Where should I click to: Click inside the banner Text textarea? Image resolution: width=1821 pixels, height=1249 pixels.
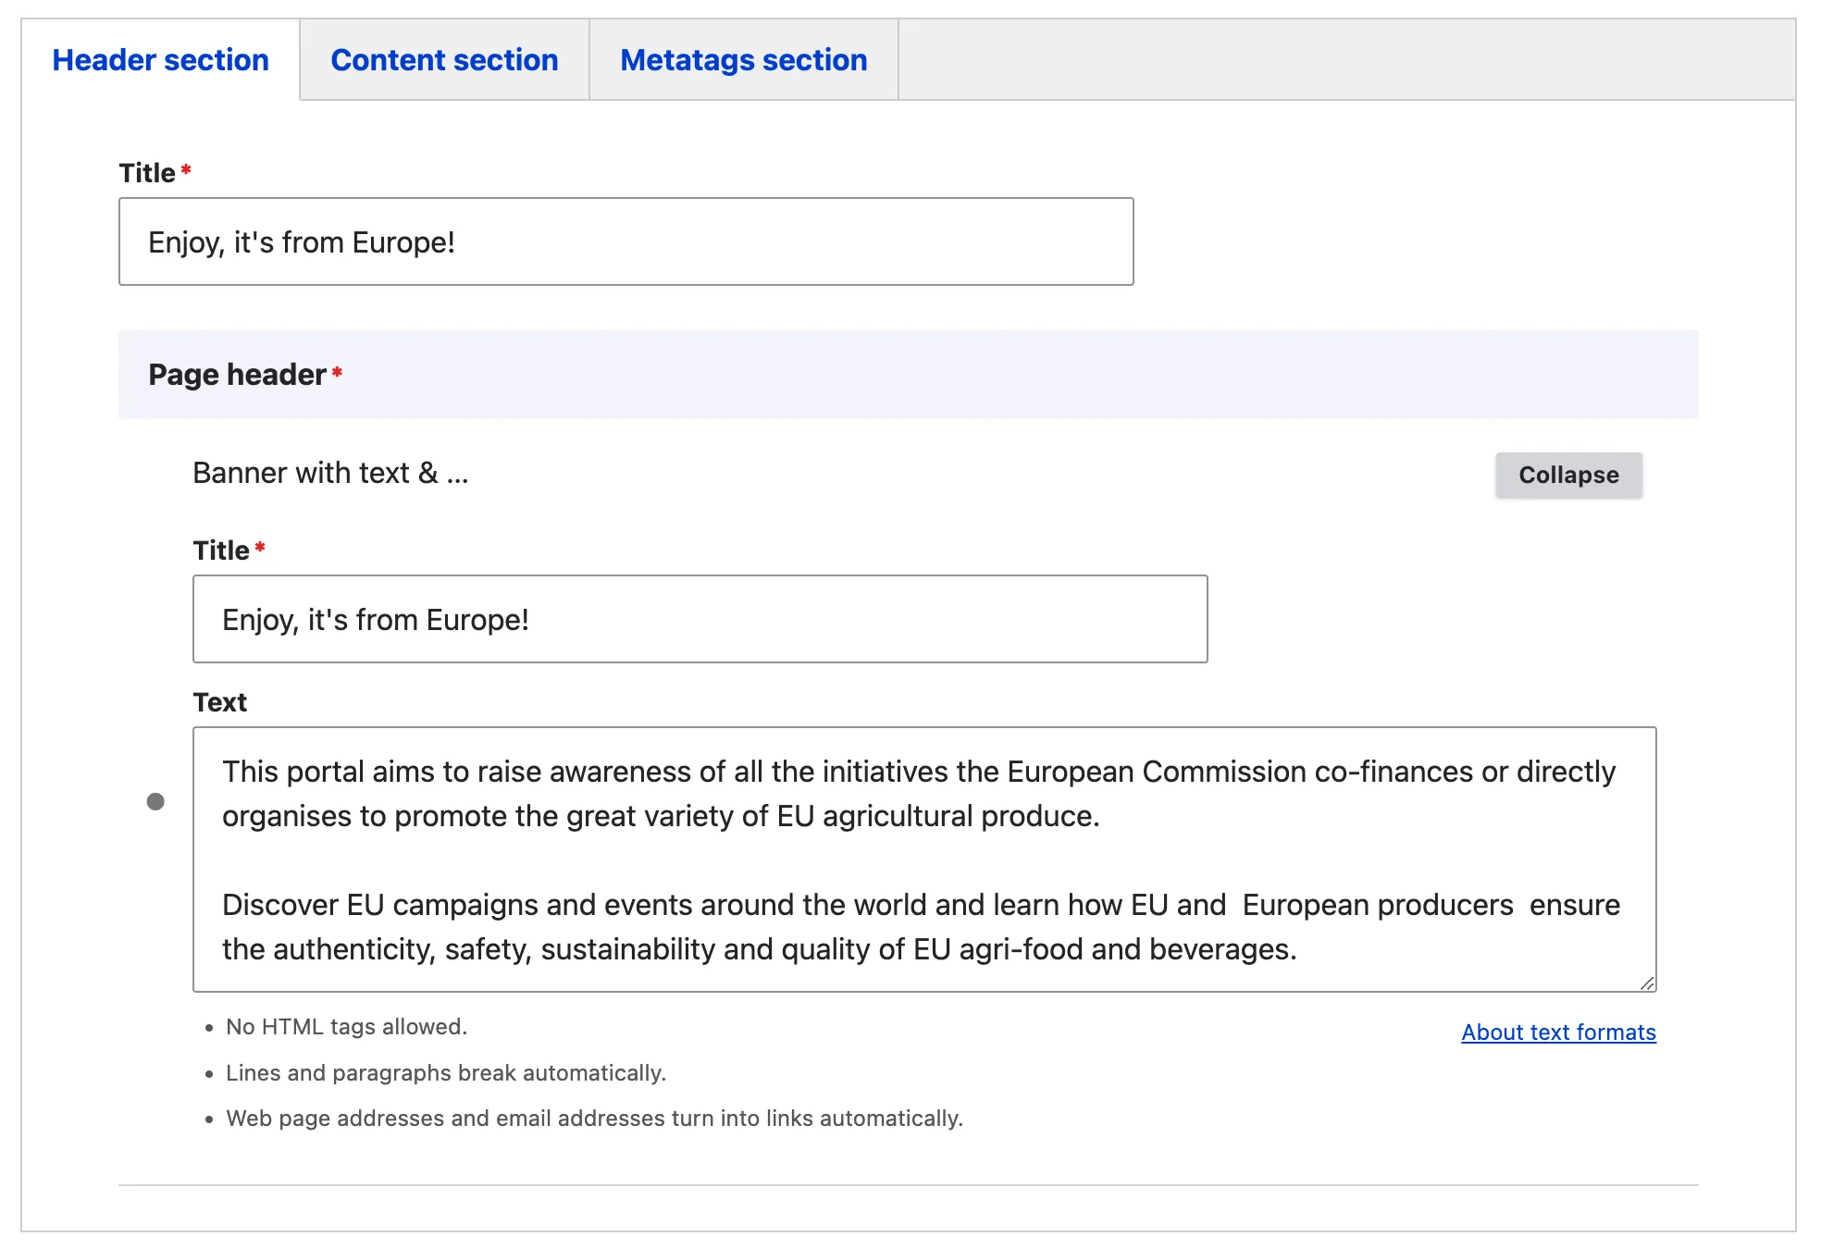(923, 859)
